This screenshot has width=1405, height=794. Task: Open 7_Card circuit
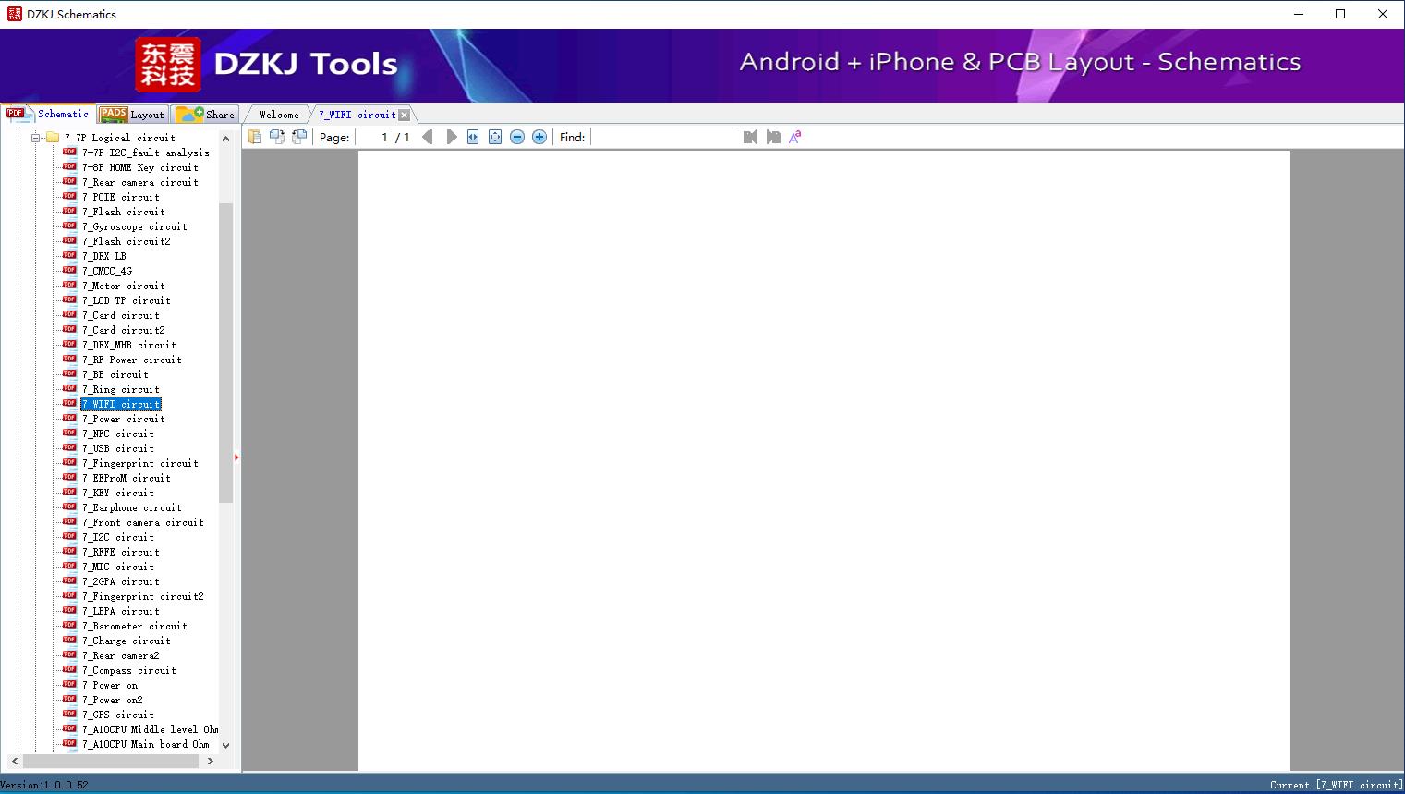tap(121, 315)
